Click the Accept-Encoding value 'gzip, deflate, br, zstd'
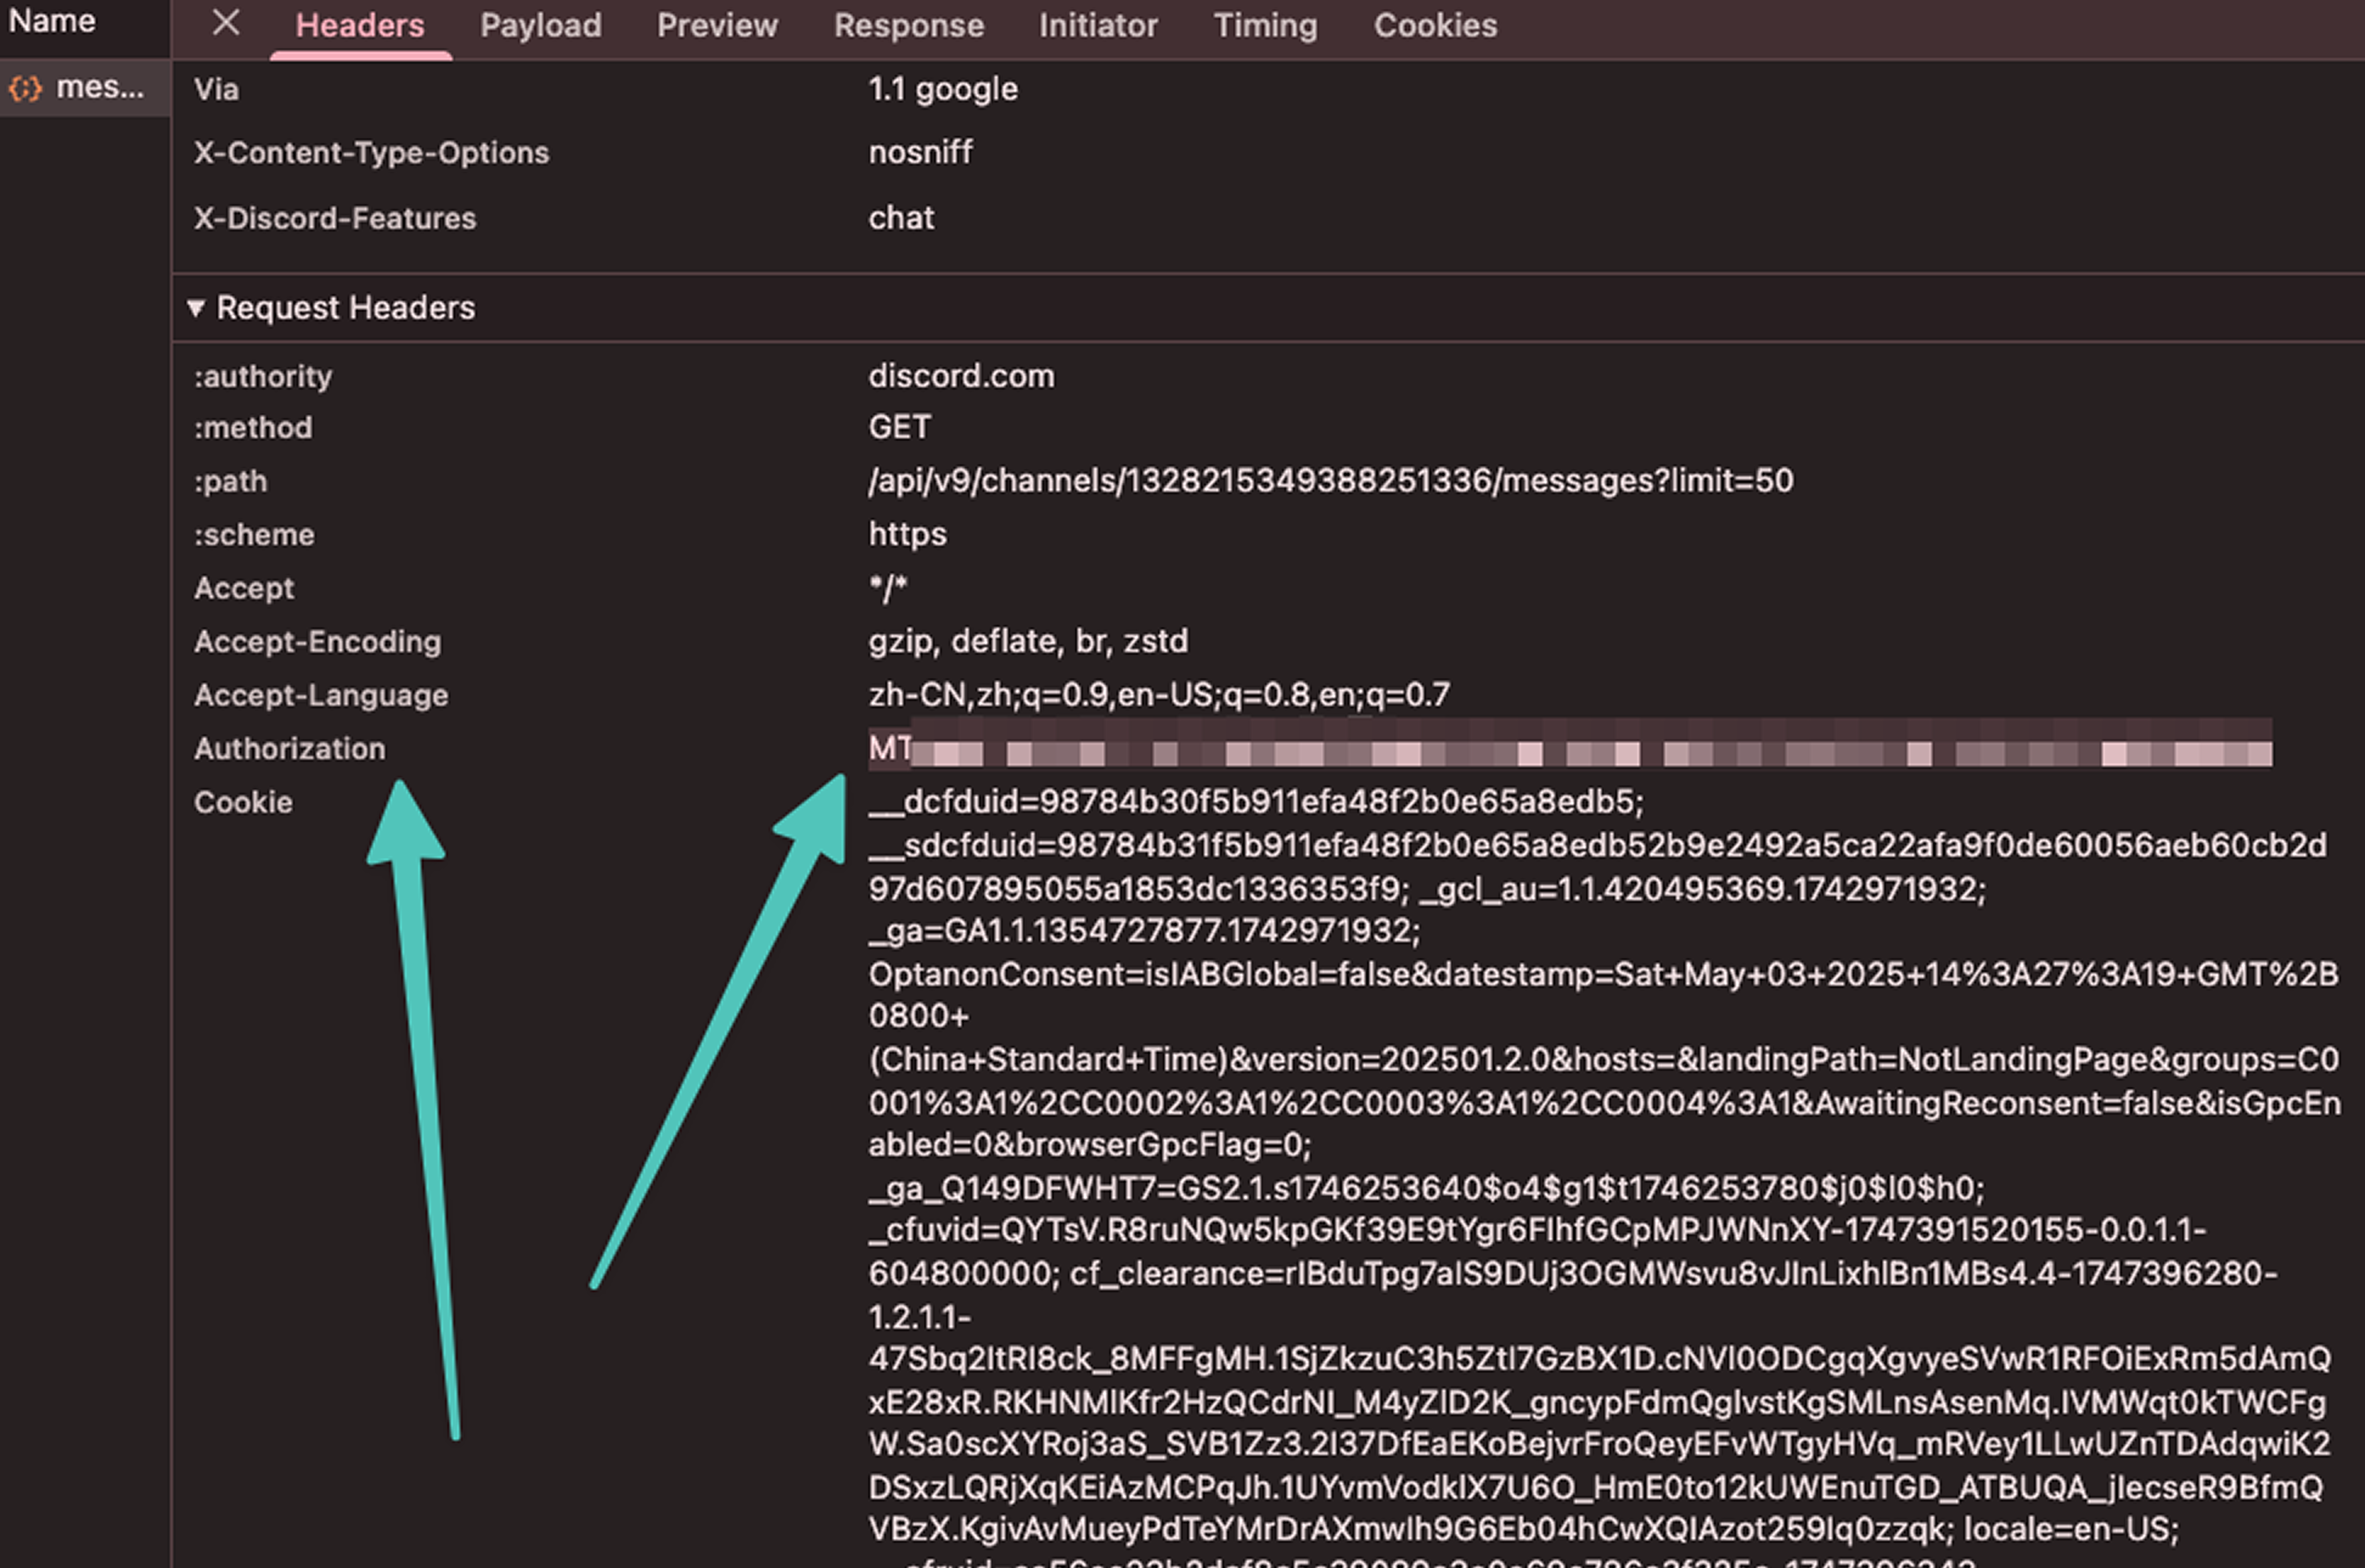 point(1028,641)
